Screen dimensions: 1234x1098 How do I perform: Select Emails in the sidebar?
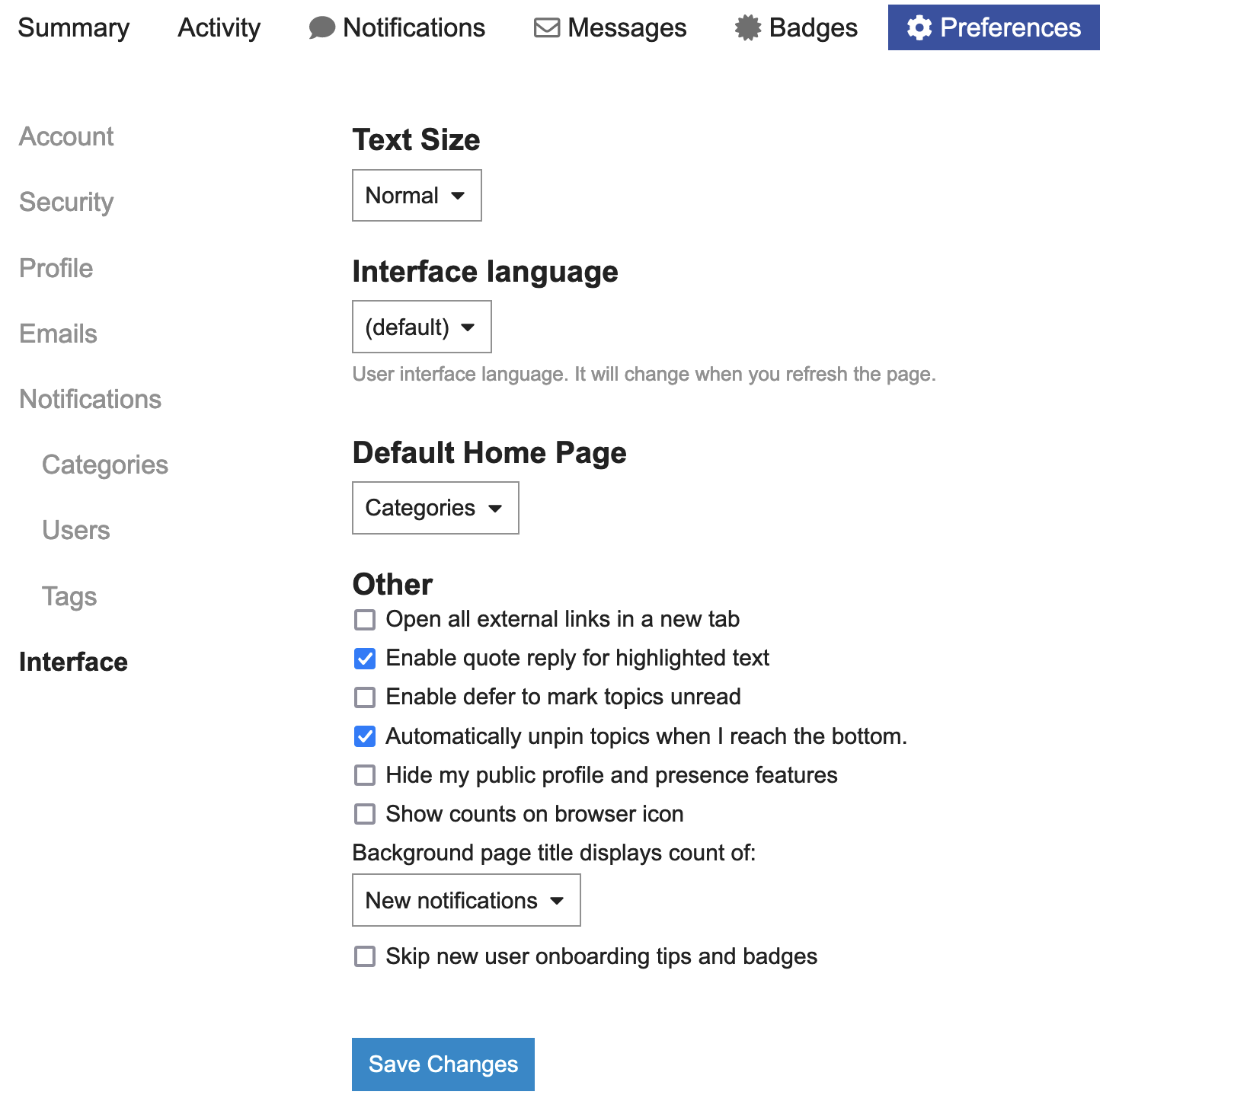point(58,334)
